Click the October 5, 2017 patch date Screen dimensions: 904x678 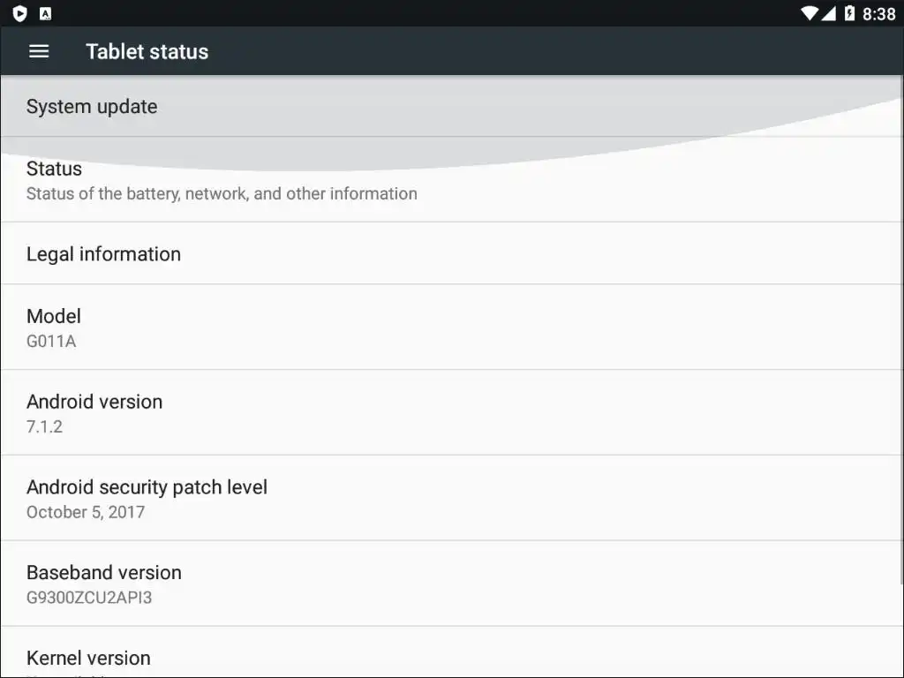coord(86,512)
